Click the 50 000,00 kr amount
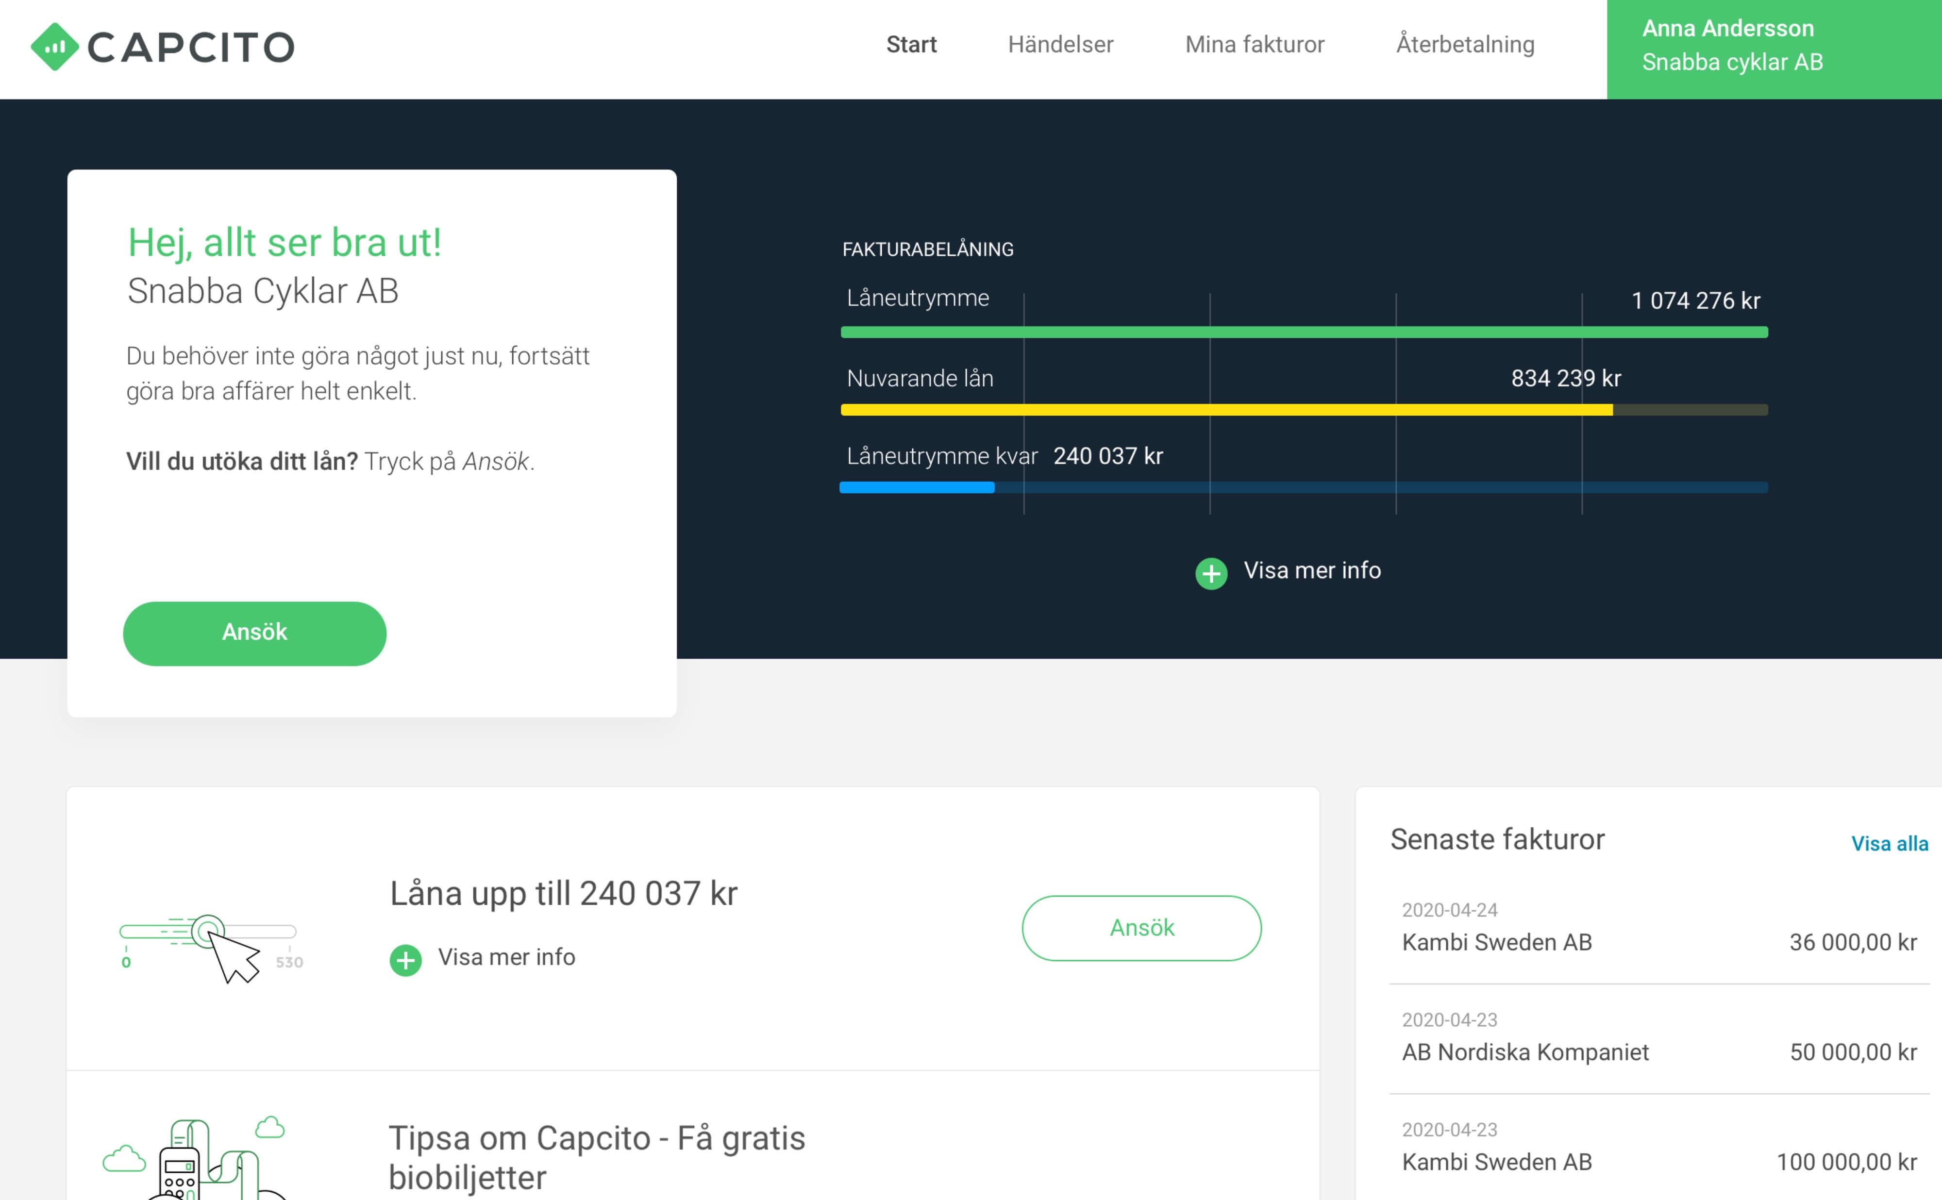Image resolution: width=1942 pixels, height=1200 pixels. pyautogui.click(x=1853, y=1052)
